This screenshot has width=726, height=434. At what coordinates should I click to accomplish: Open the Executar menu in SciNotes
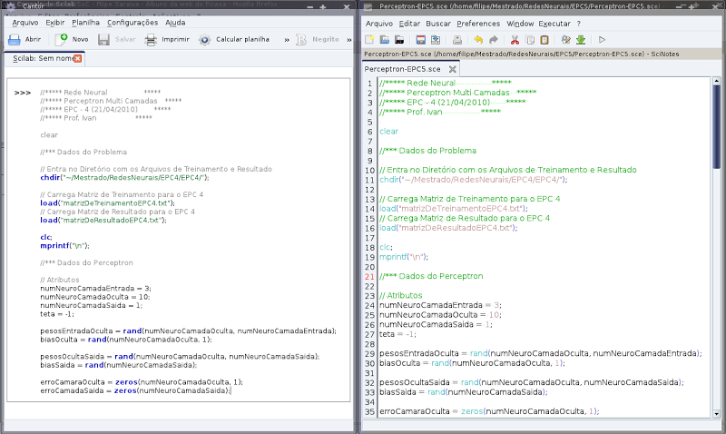click(554, 24)
